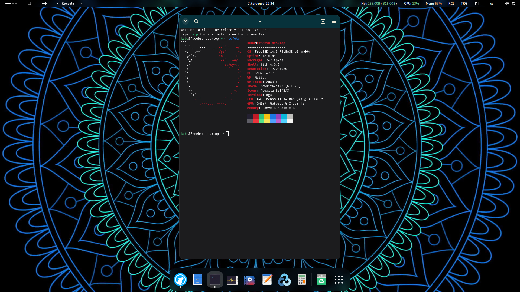Add a new terminal tab
This screenshot has height=292, width=520.
click(x=323, y=21)
